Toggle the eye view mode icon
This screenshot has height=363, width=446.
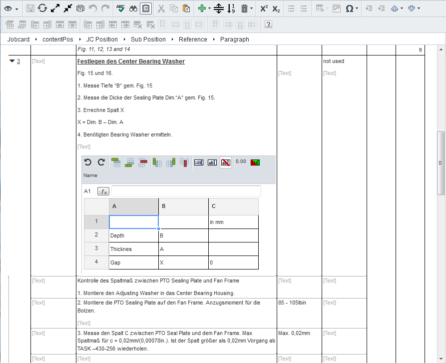point(8,8)
